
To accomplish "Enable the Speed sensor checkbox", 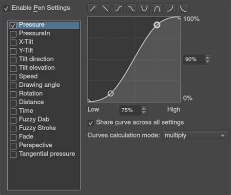I will (x=13, y=77).
